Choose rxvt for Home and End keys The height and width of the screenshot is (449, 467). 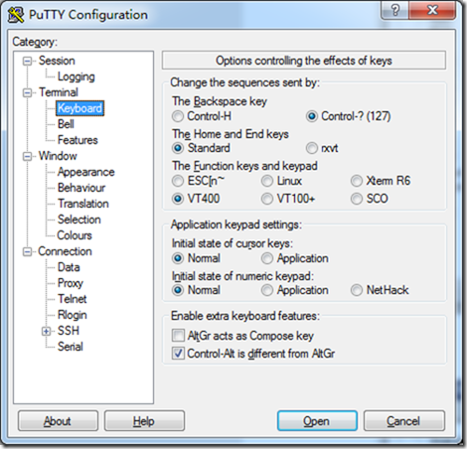click(x=322, y=148)
